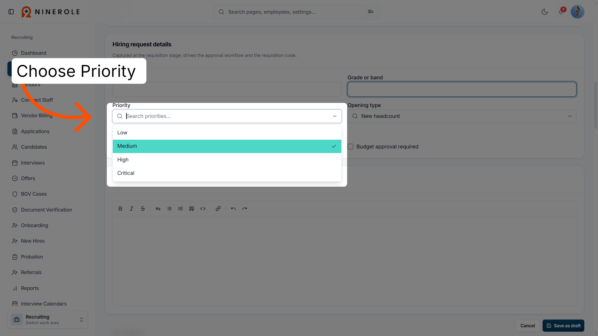Focus the Search priorities field

227,116
